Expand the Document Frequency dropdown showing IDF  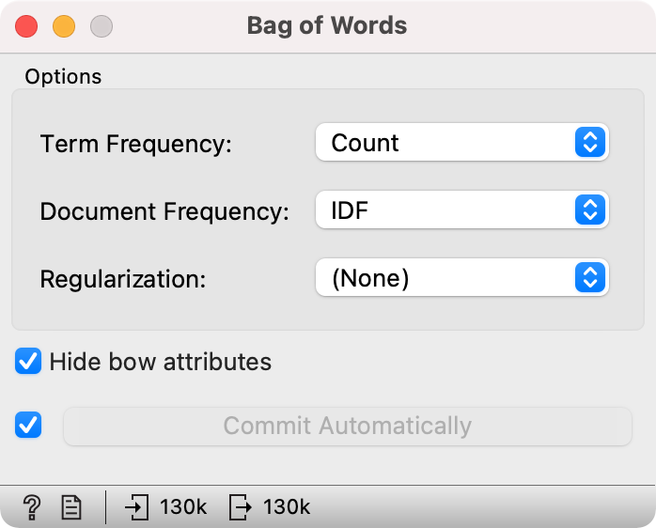pos(461,211)
